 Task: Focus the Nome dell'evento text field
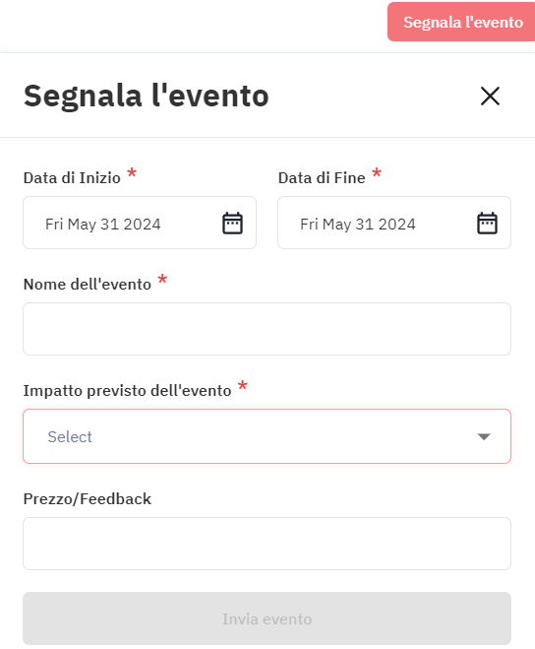[x=267, y=329]
